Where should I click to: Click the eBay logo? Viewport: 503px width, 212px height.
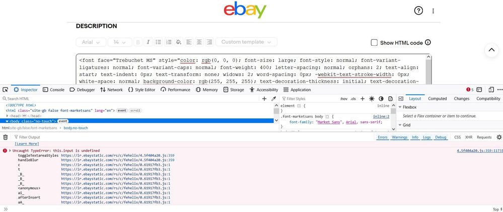(x=245, y=10)
